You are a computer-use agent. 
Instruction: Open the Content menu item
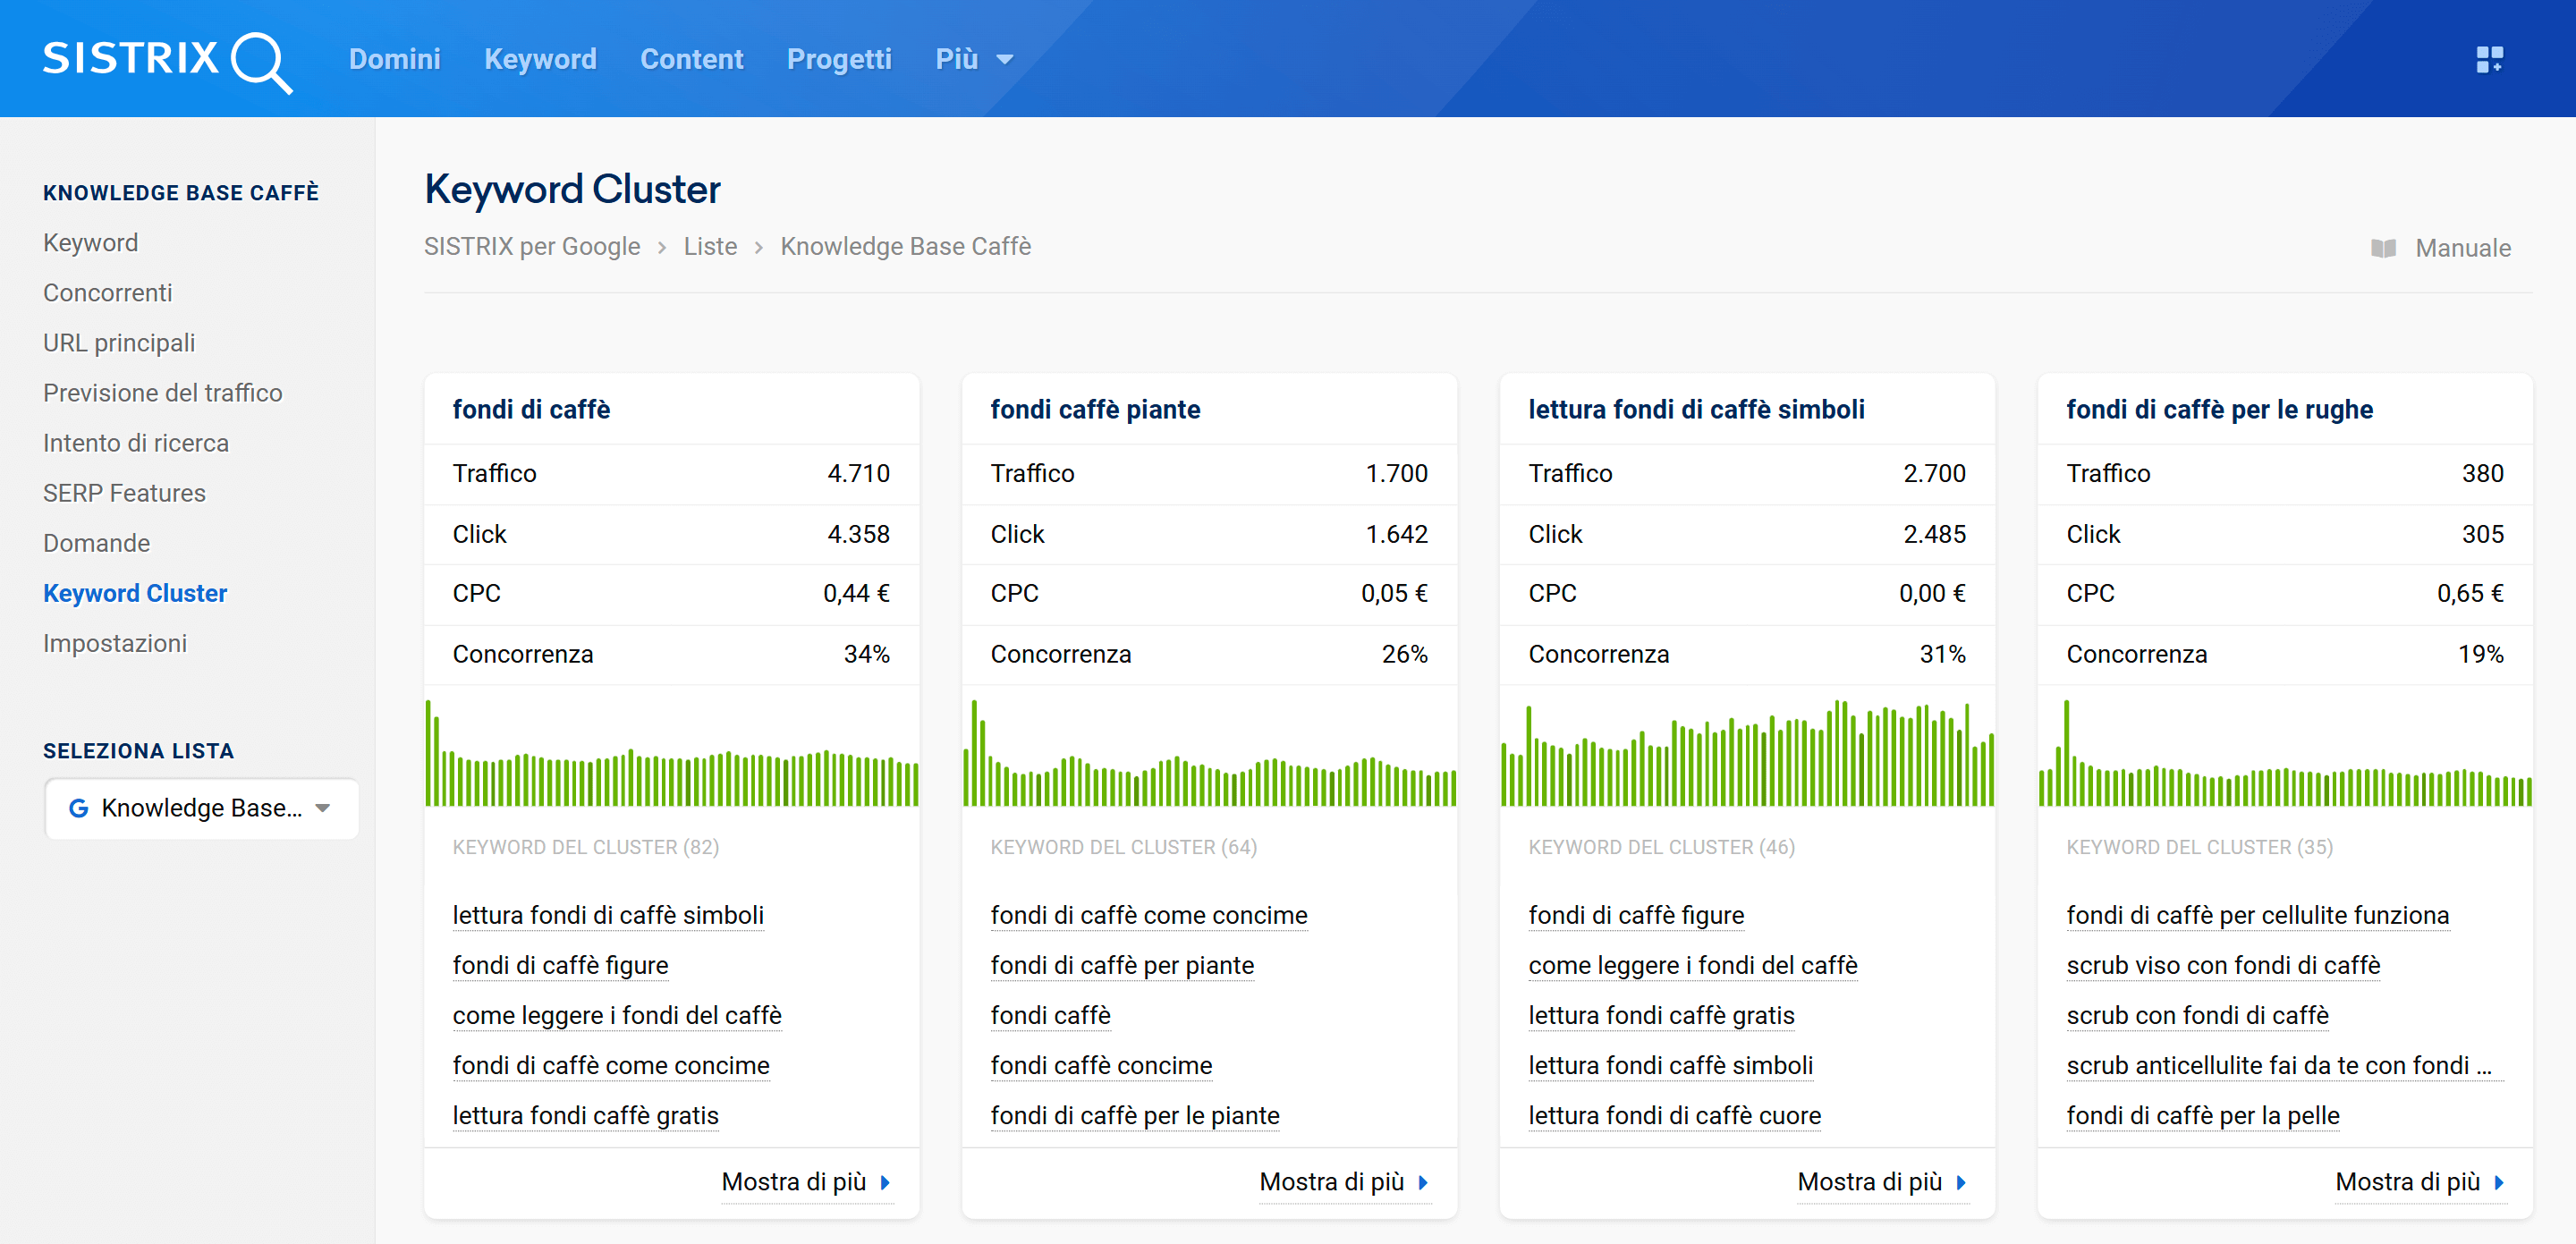(x=692, y=59)
